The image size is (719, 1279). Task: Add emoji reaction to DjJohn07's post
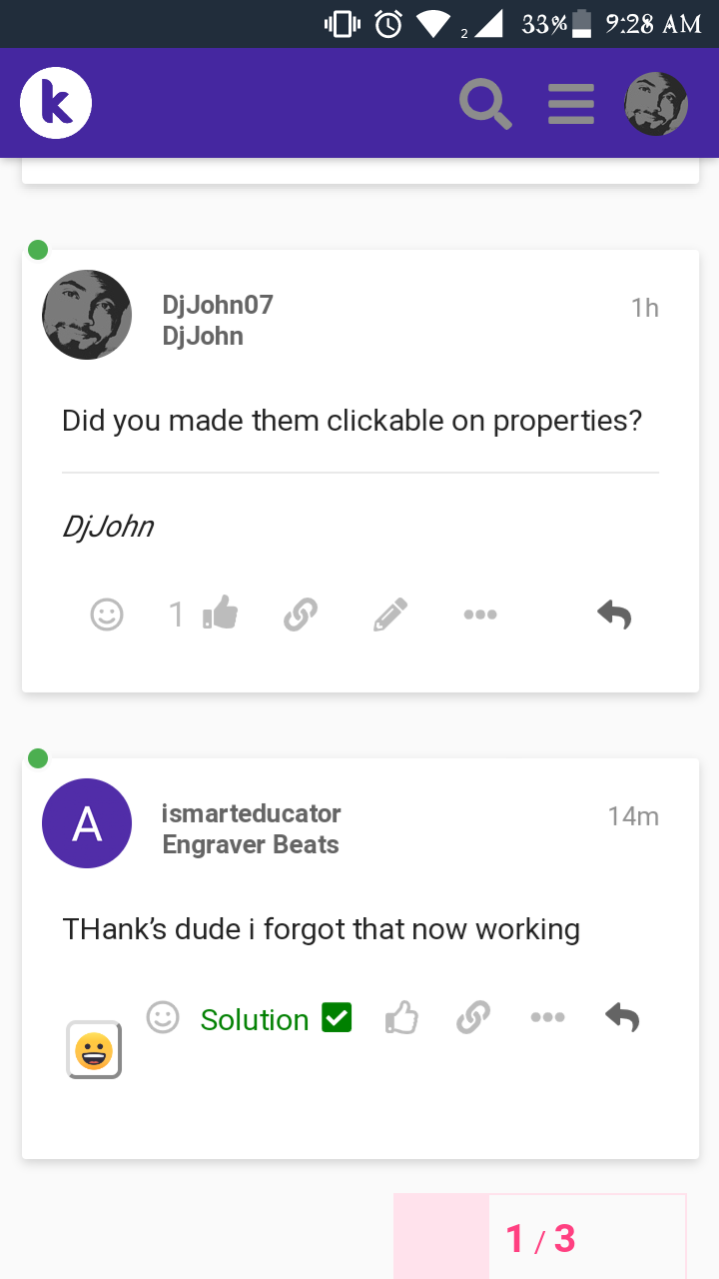107,614
